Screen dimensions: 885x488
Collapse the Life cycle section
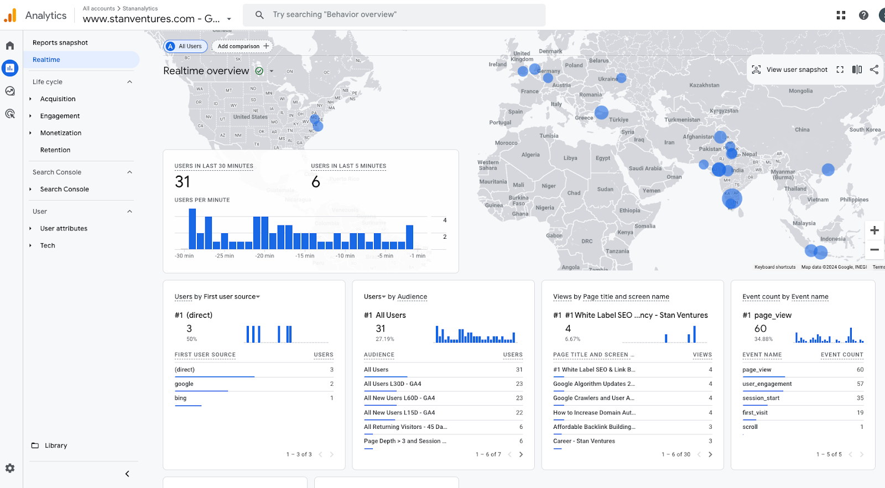[129, 82]
